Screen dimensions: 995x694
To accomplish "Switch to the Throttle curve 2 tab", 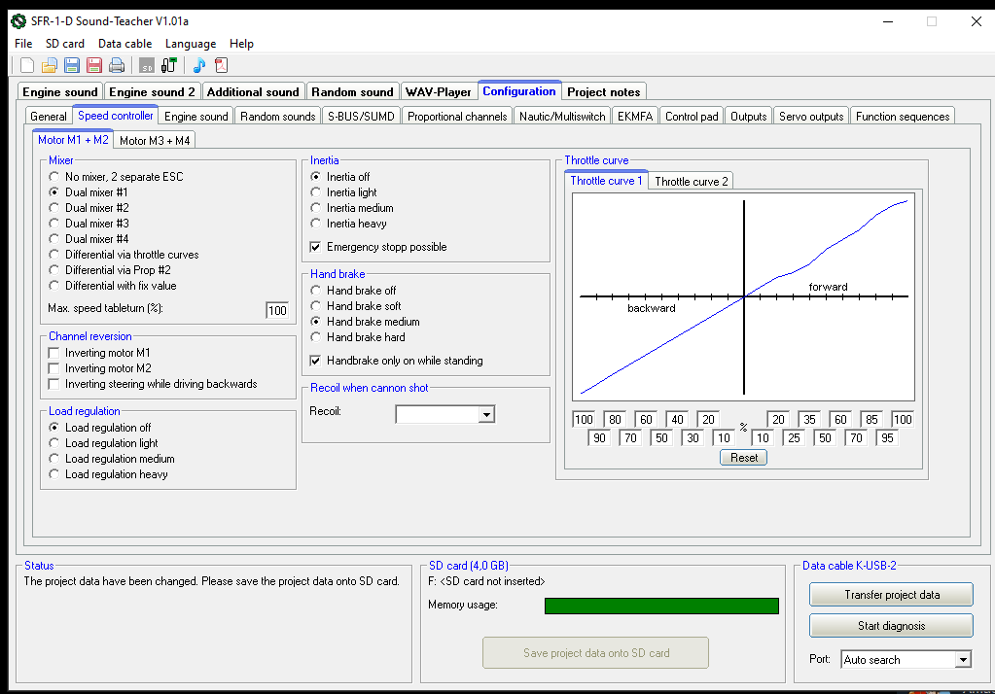I will tap(691, 181).
